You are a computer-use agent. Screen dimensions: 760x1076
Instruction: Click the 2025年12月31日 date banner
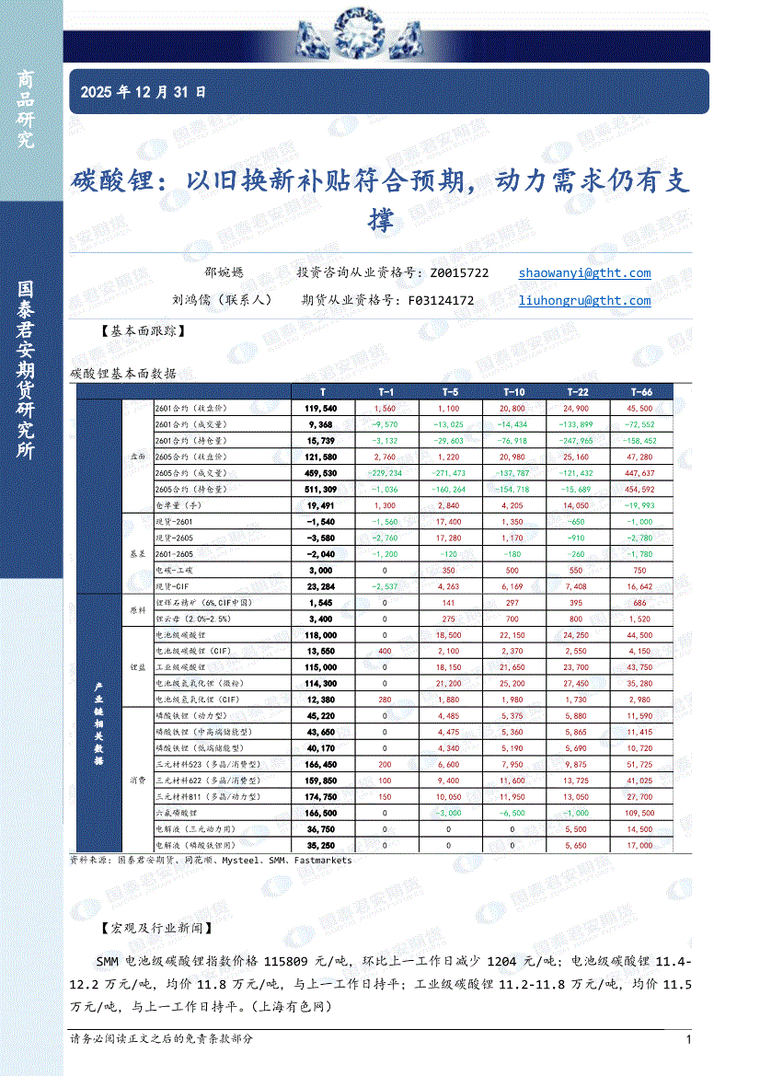click(x=144, y=92)
